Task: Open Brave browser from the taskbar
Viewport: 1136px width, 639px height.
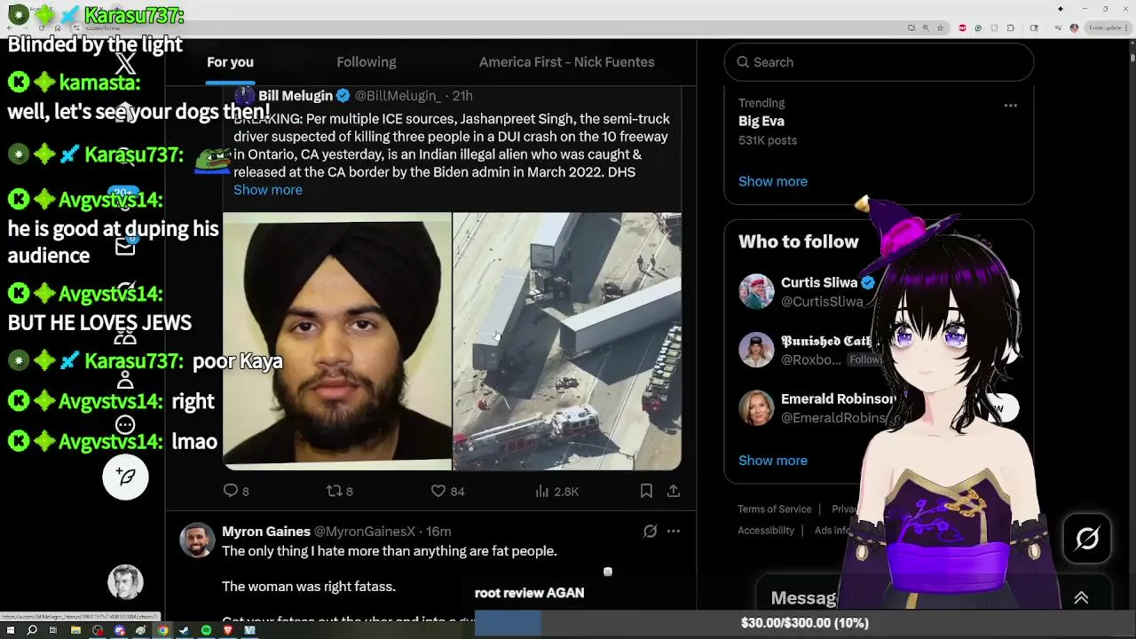Action: [x=228, y=630]
